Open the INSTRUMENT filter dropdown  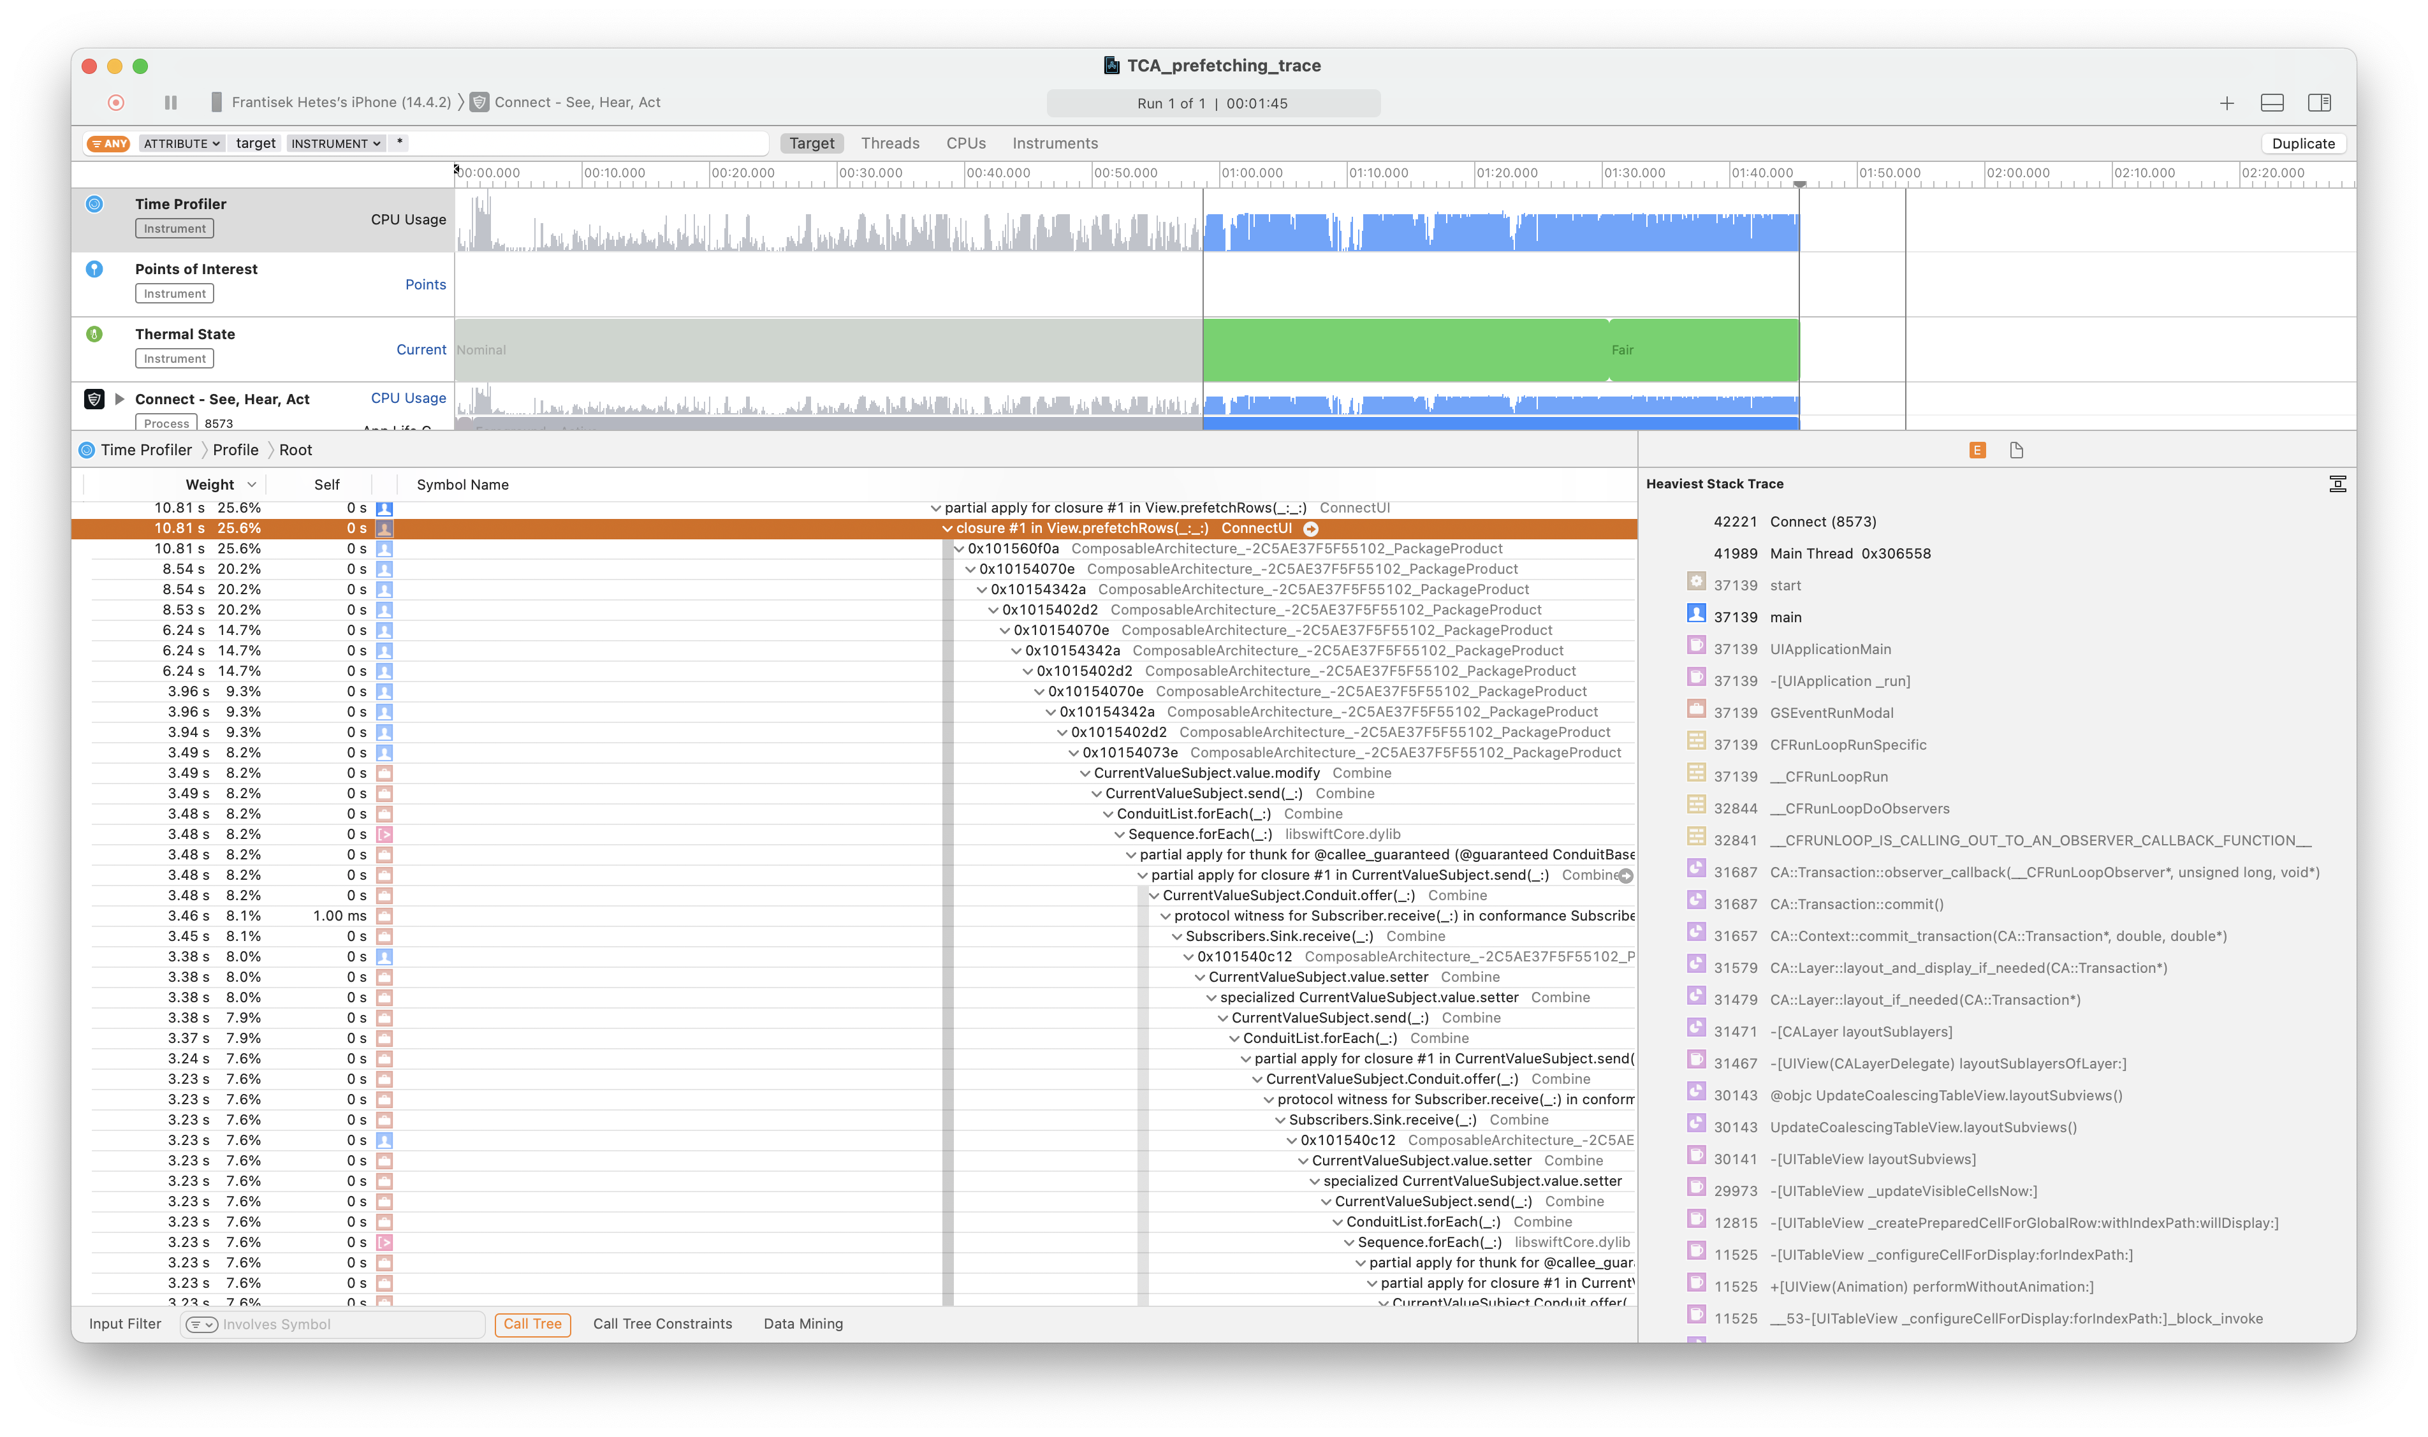(336, 143)
